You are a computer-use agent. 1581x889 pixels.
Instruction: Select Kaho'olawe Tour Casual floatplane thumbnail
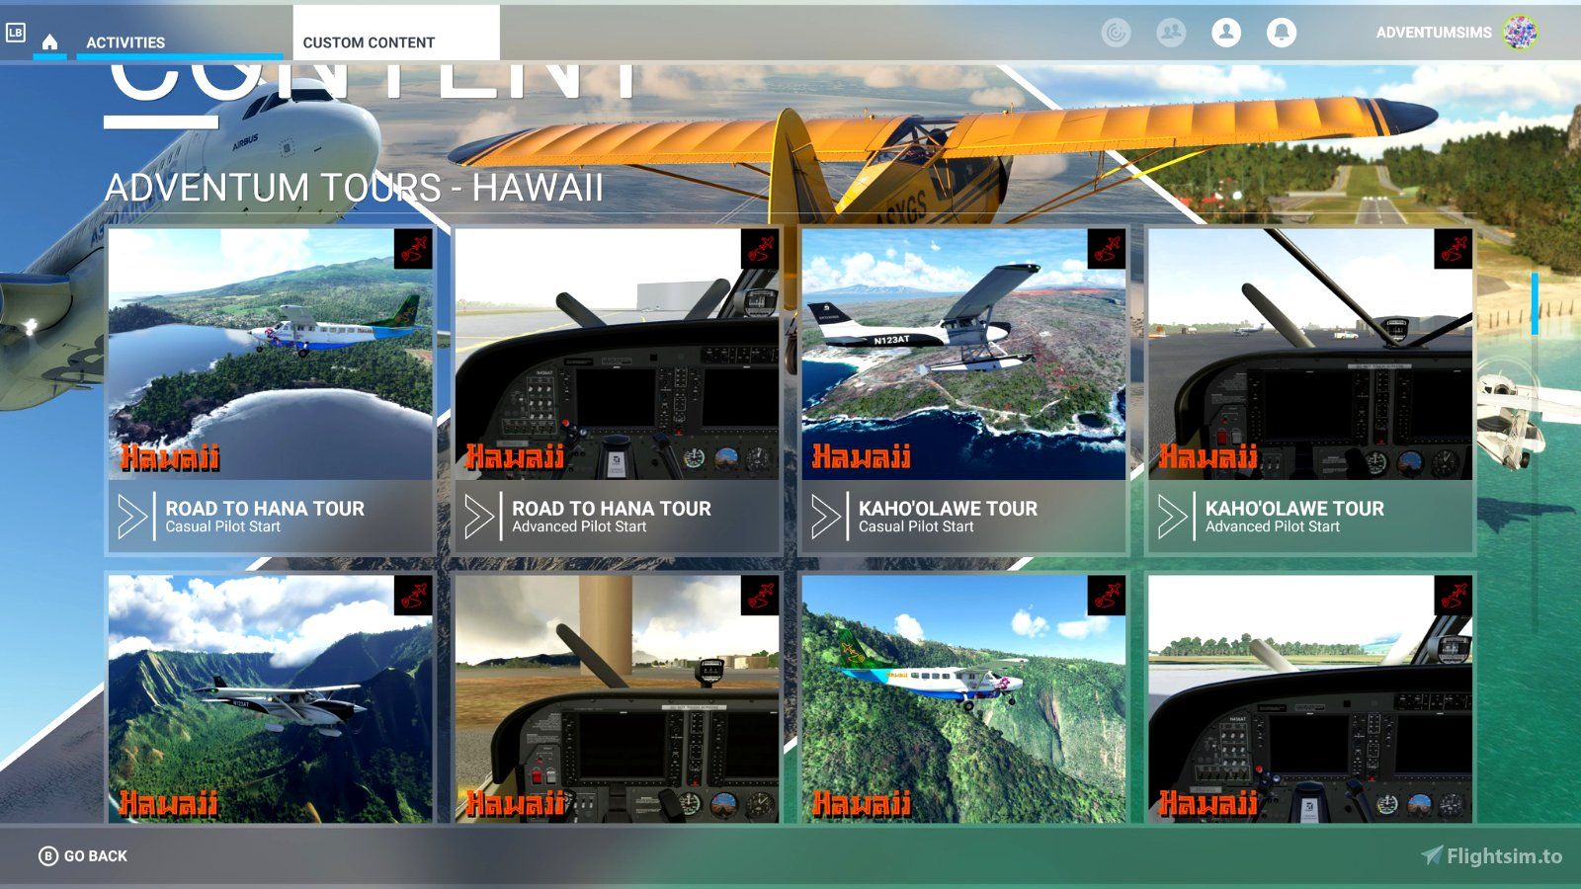(964, 355)
